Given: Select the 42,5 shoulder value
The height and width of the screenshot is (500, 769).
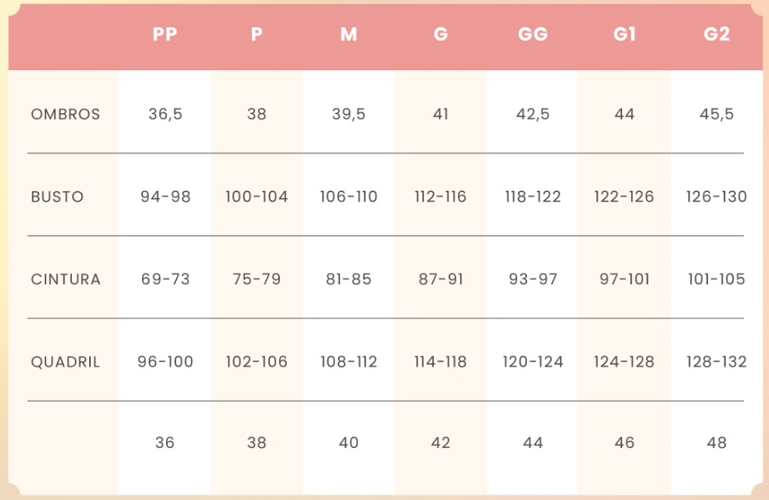Looking at the screenshot, I should tap(533, 114).
